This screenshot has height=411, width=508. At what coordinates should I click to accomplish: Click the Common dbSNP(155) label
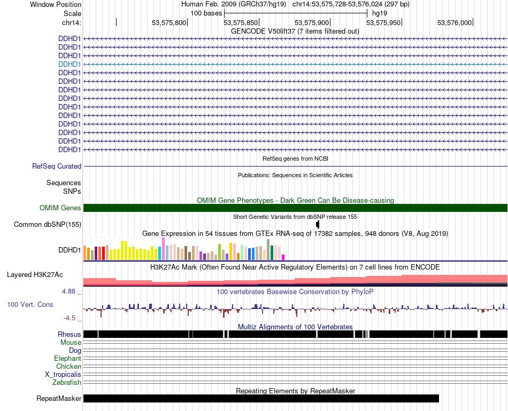coord(48,224)
